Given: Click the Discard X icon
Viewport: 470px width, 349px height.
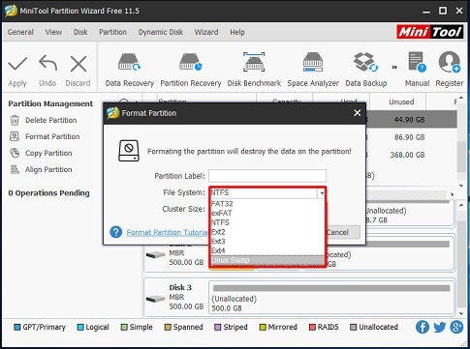Looking at the screenshot, I should click(x=78, y=64).
